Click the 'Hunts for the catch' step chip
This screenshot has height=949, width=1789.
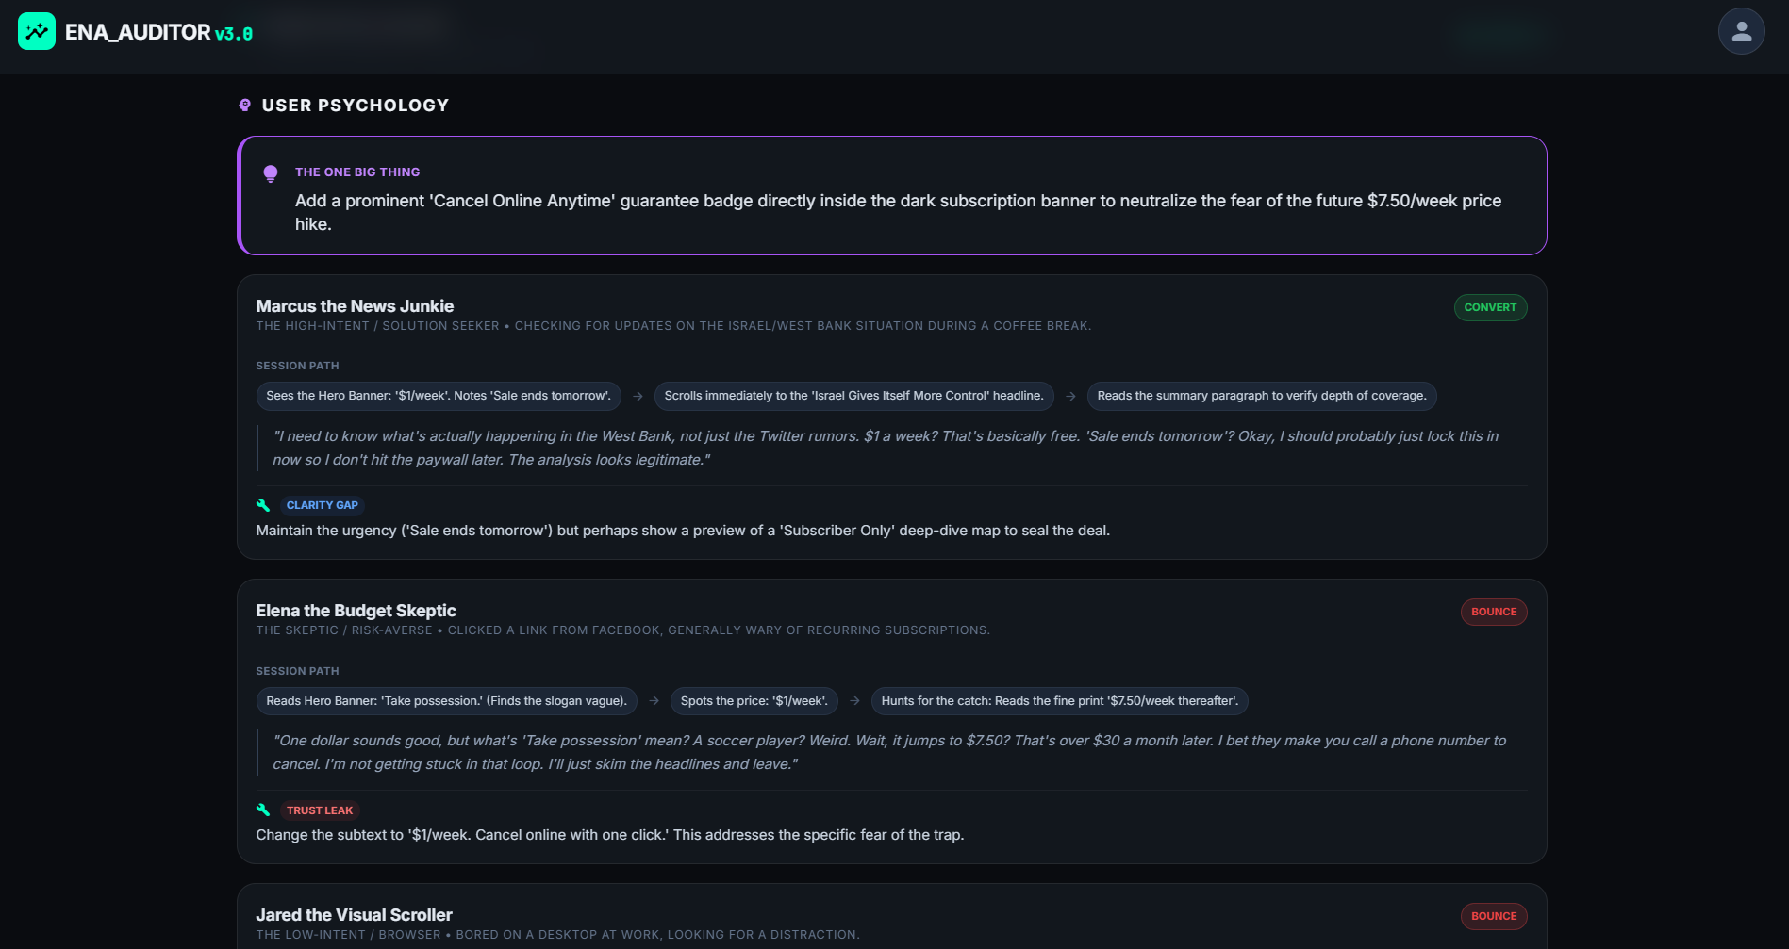[x=1059, y=701]
